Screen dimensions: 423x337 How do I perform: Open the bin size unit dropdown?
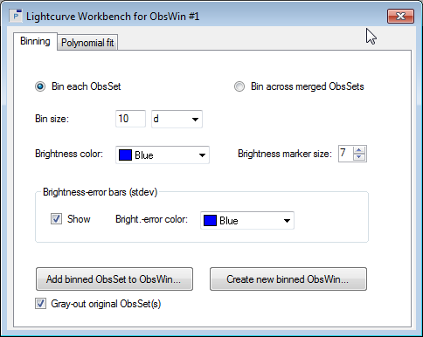click(177, 119)
